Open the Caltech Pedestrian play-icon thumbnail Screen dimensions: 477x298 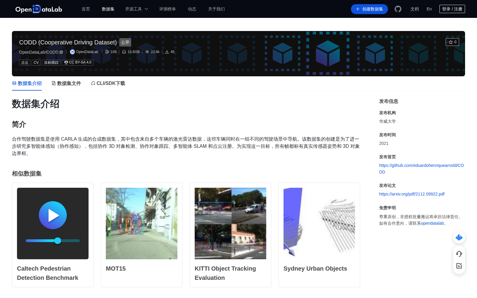click(x=53, y=223)
